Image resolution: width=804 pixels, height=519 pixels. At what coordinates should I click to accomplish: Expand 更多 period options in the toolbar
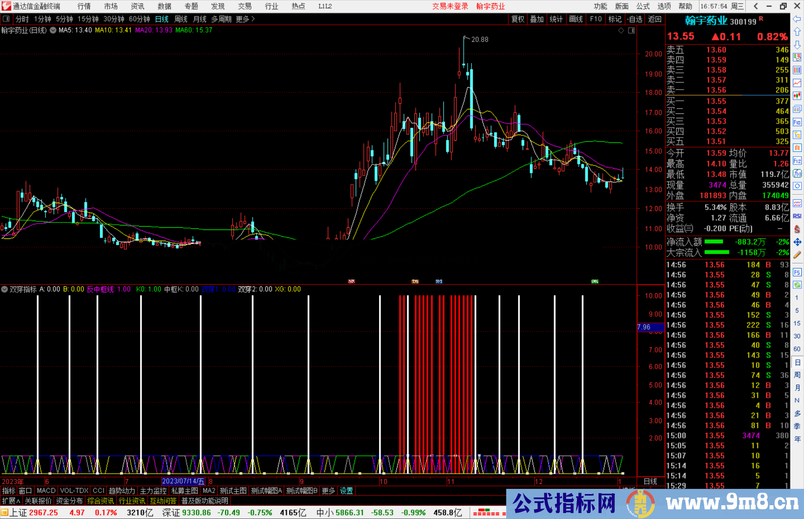click(x=245, y=19)
